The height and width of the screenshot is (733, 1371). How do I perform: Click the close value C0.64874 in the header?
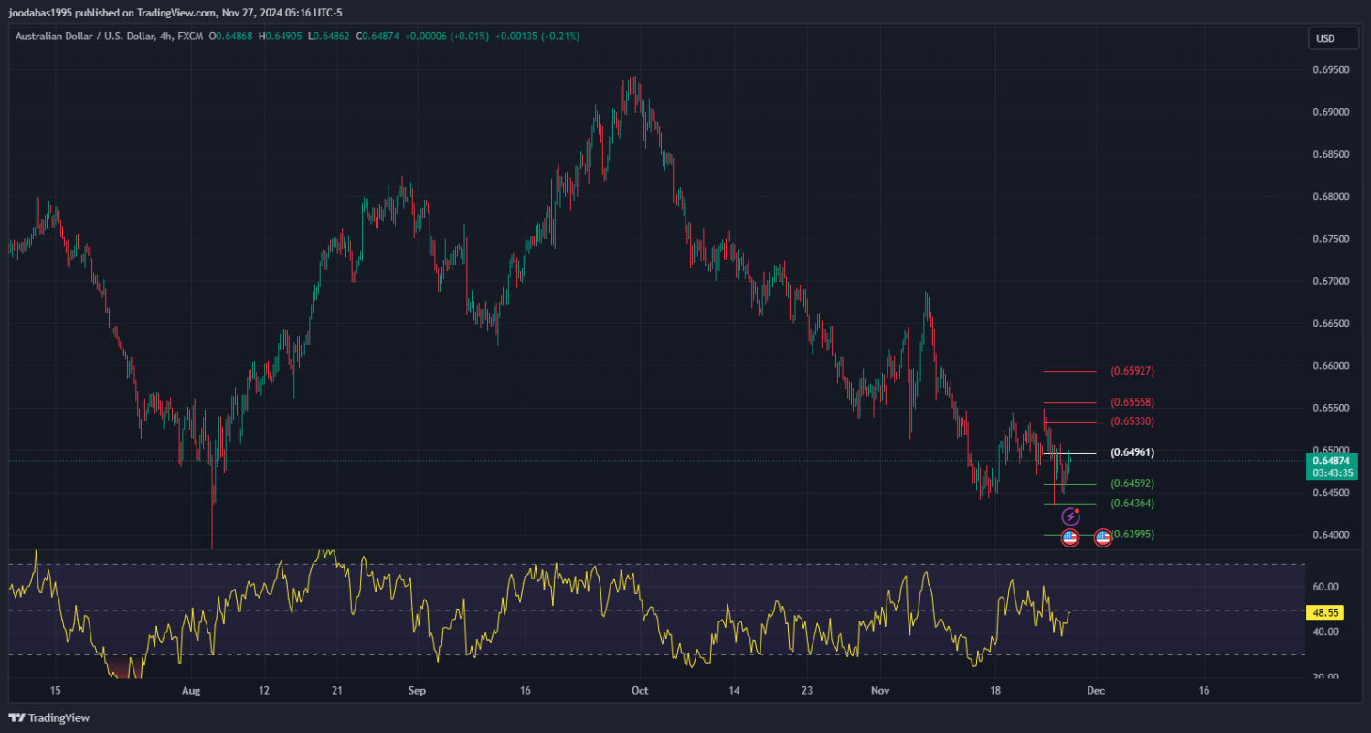point(377,37)
